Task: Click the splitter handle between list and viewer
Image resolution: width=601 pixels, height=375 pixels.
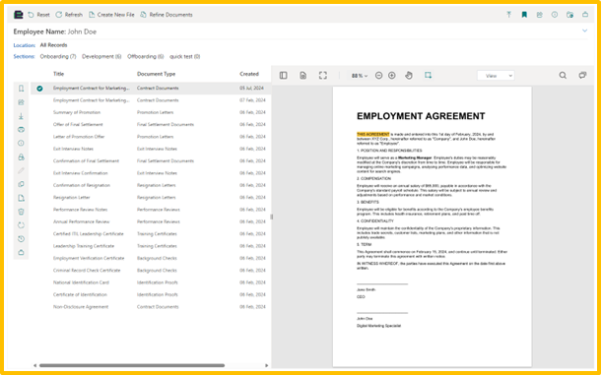Action: 272,217
